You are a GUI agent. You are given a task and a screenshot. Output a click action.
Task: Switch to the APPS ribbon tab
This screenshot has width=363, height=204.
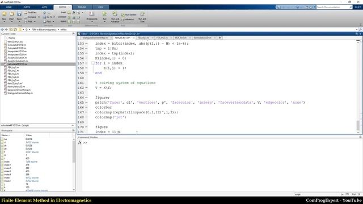click(x=44, y=7)
